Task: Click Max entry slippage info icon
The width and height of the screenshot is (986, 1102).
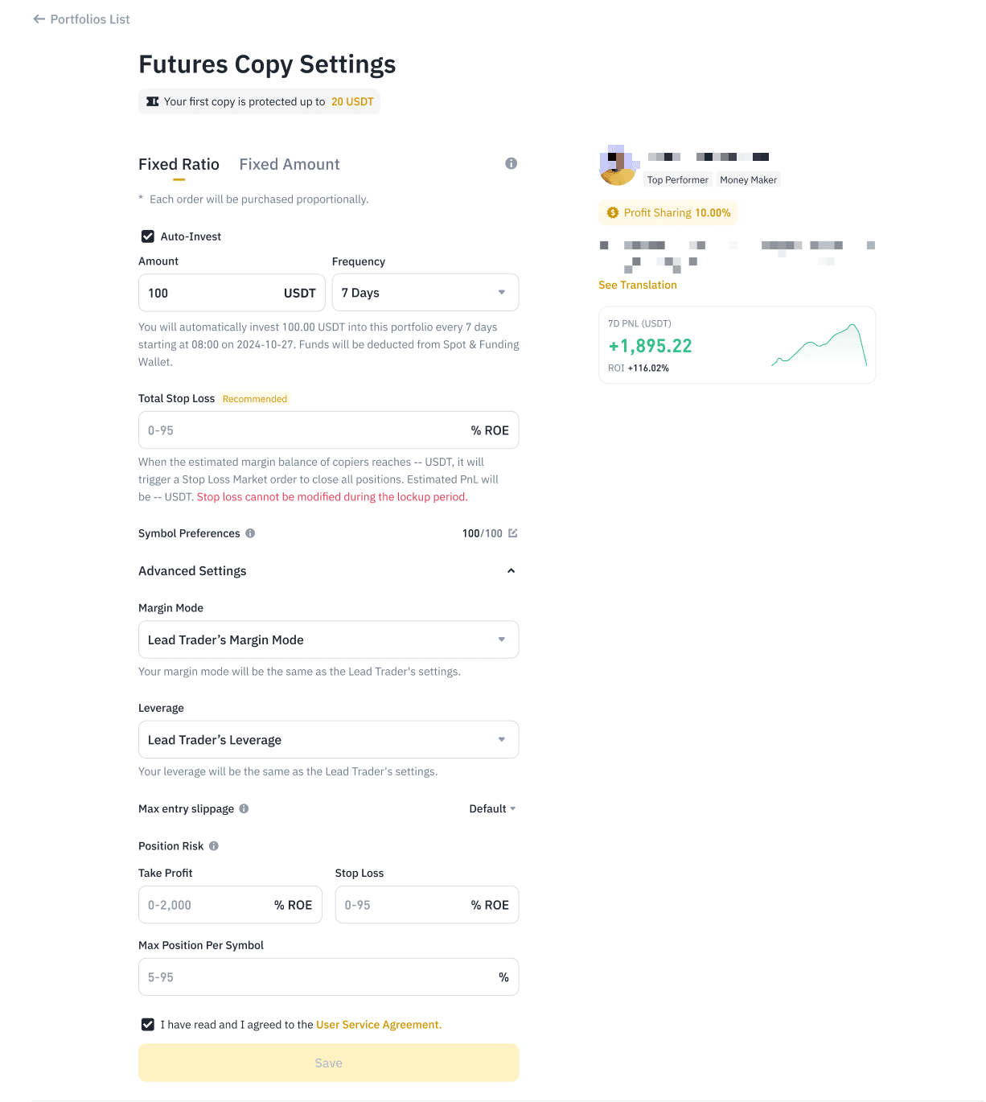Action: [244, 808]
